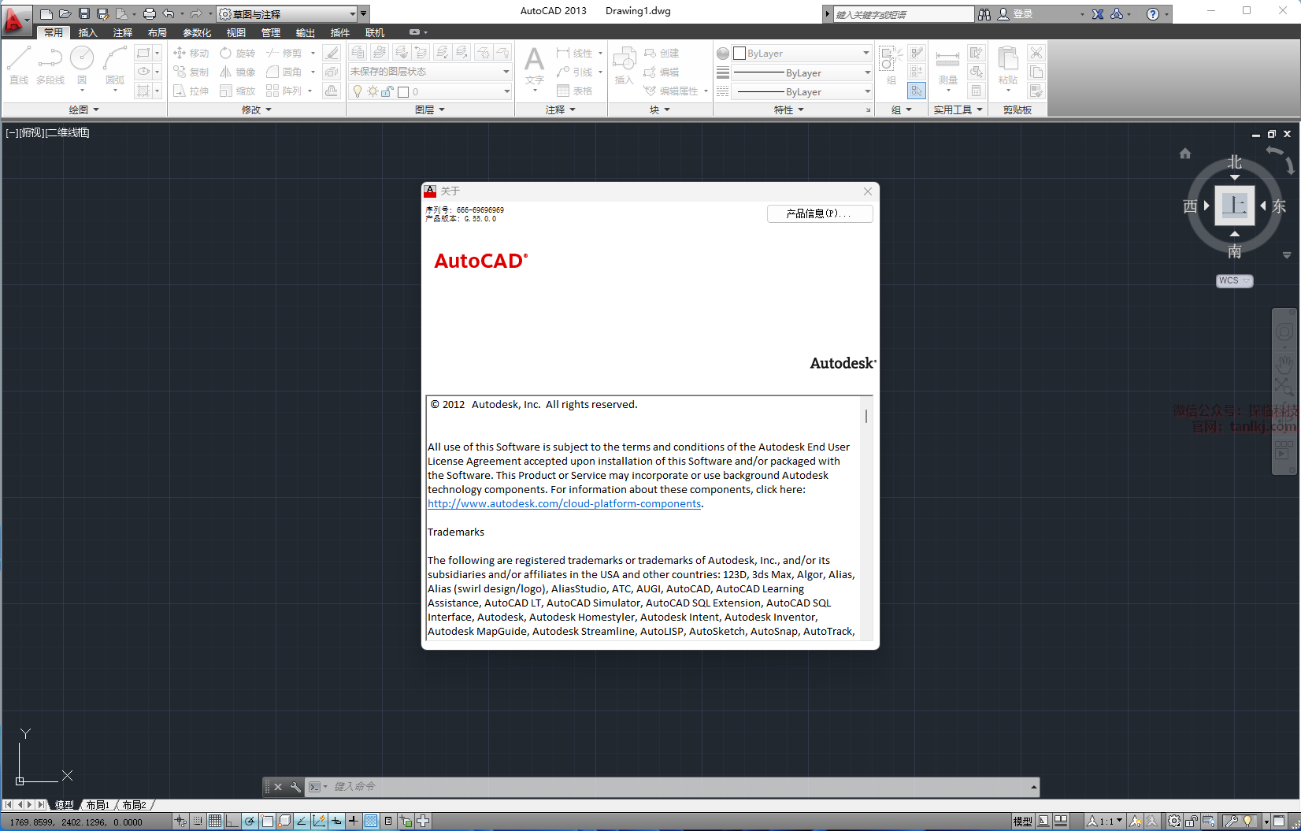Expand the WCS coordinate system dropdown
The width and height of the screenshot is (1301, 831).
coord(1234,281)
